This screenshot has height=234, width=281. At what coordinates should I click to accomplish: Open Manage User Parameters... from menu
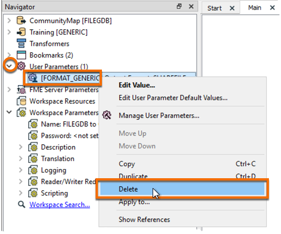183,116
